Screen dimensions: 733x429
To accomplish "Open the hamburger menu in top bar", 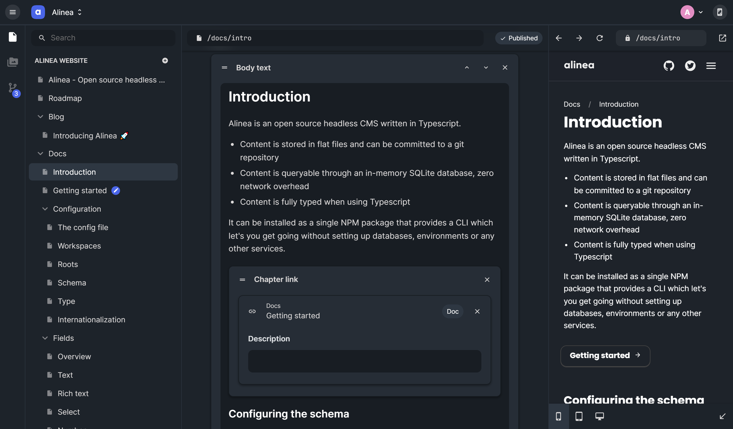I will (12, 12).
